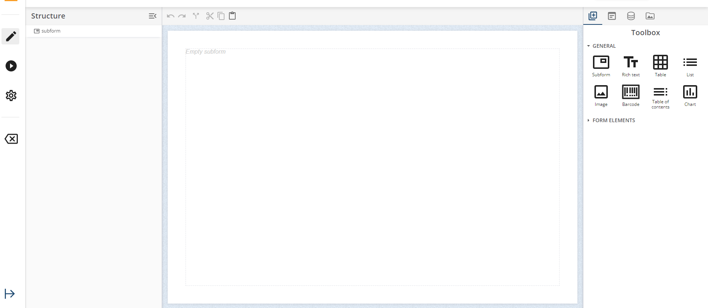This screenshot has width=708, height=308.
Task: Click the Cut scissors icon
Action: [210, 16]
